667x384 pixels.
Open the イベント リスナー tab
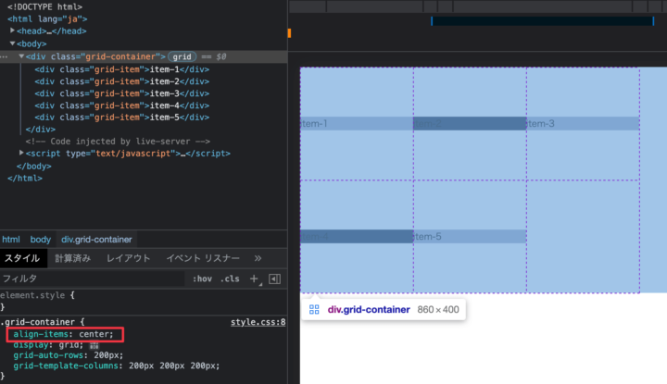pos(203,258)
